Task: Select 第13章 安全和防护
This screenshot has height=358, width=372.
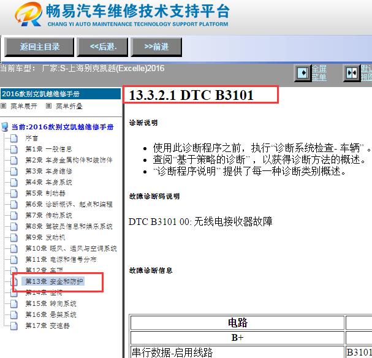Action: [x=54, y=281]
